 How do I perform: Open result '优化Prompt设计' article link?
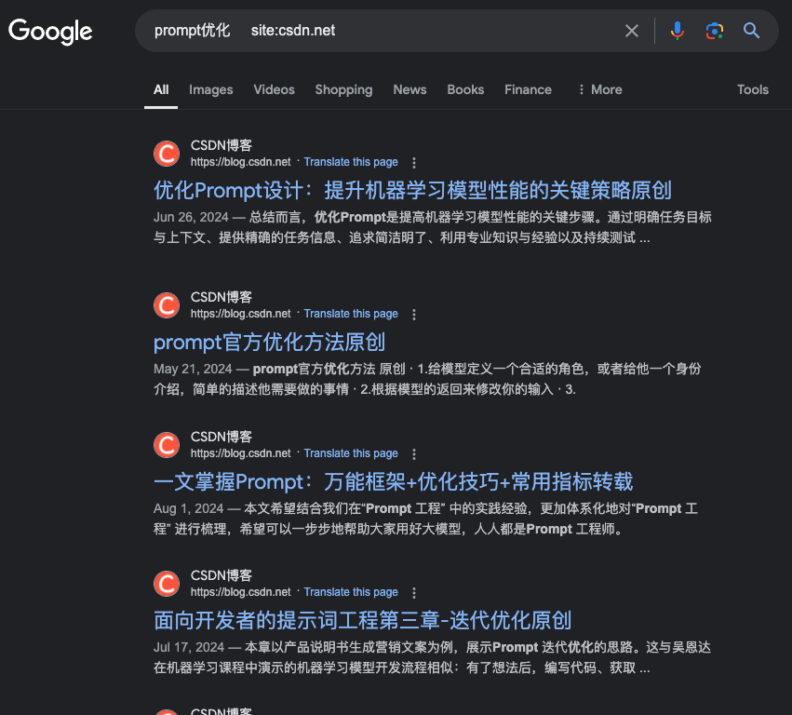412,190
